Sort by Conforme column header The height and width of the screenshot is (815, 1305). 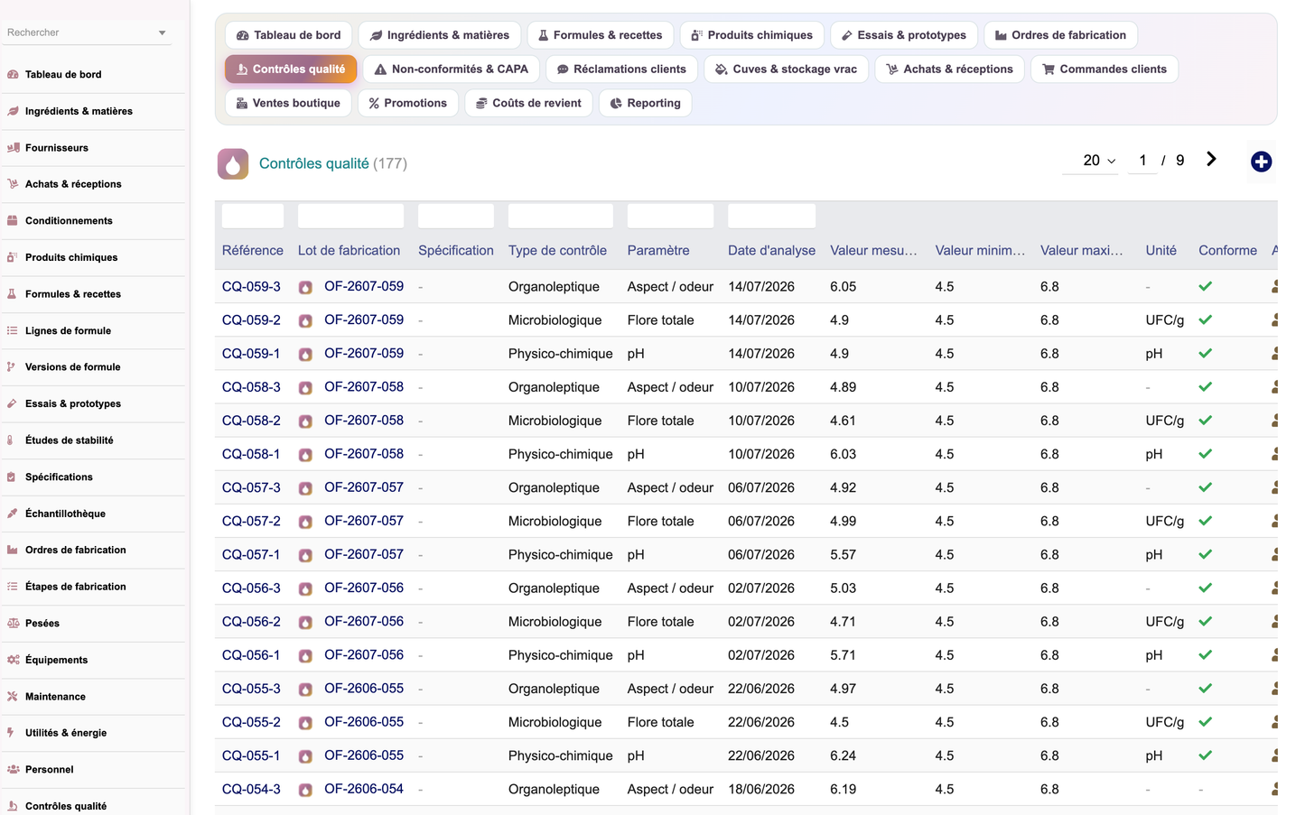pos(1227,251)
